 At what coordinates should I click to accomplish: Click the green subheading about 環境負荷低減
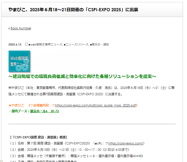pos(82,76)
